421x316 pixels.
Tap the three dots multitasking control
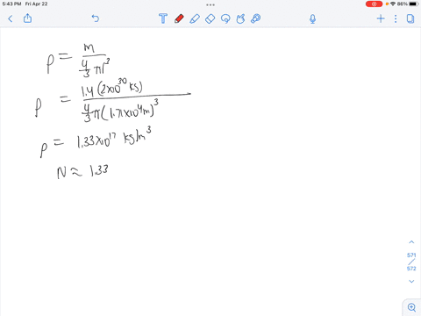coord(210,4)
